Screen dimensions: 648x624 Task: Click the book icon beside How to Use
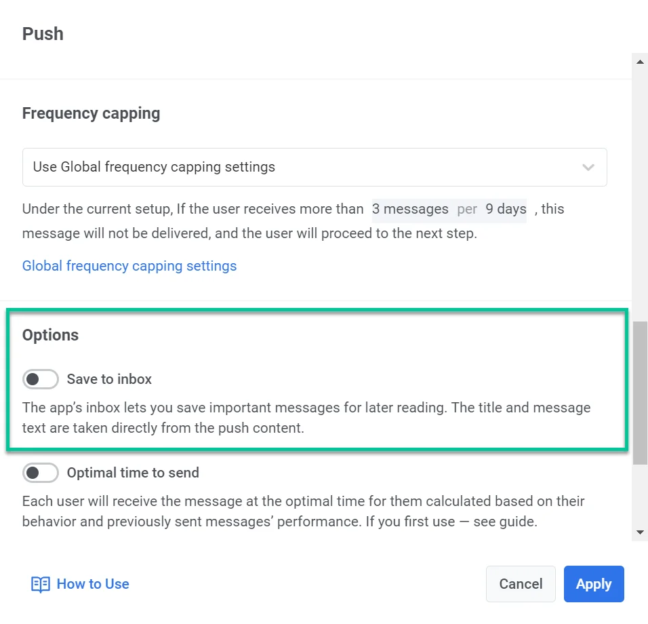[x=41, y=584]
